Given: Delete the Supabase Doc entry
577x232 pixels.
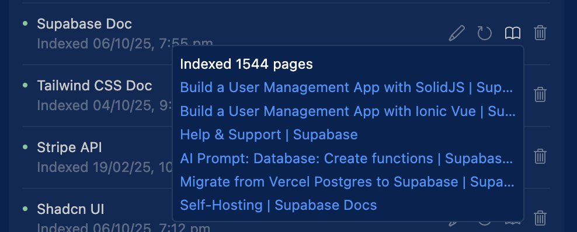Looking at the screenshot, I should point(540,33).
